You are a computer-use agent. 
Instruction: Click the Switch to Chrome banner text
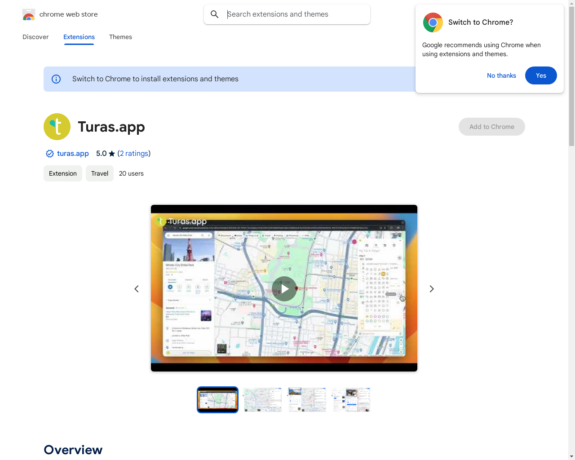(x=155, y=79)
